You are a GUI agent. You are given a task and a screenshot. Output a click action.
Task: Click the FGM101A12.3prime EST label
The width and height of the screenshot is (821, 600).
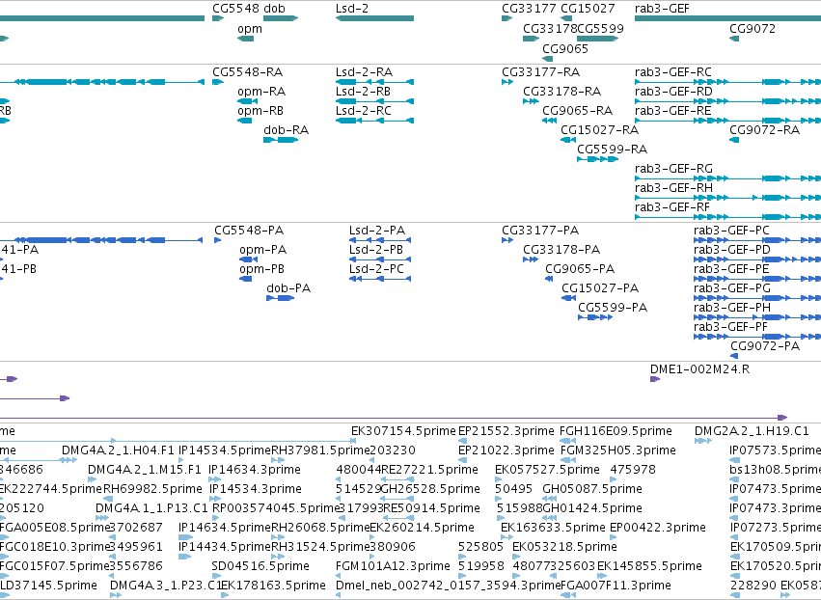pyautogui.click(x=393, y=566)
